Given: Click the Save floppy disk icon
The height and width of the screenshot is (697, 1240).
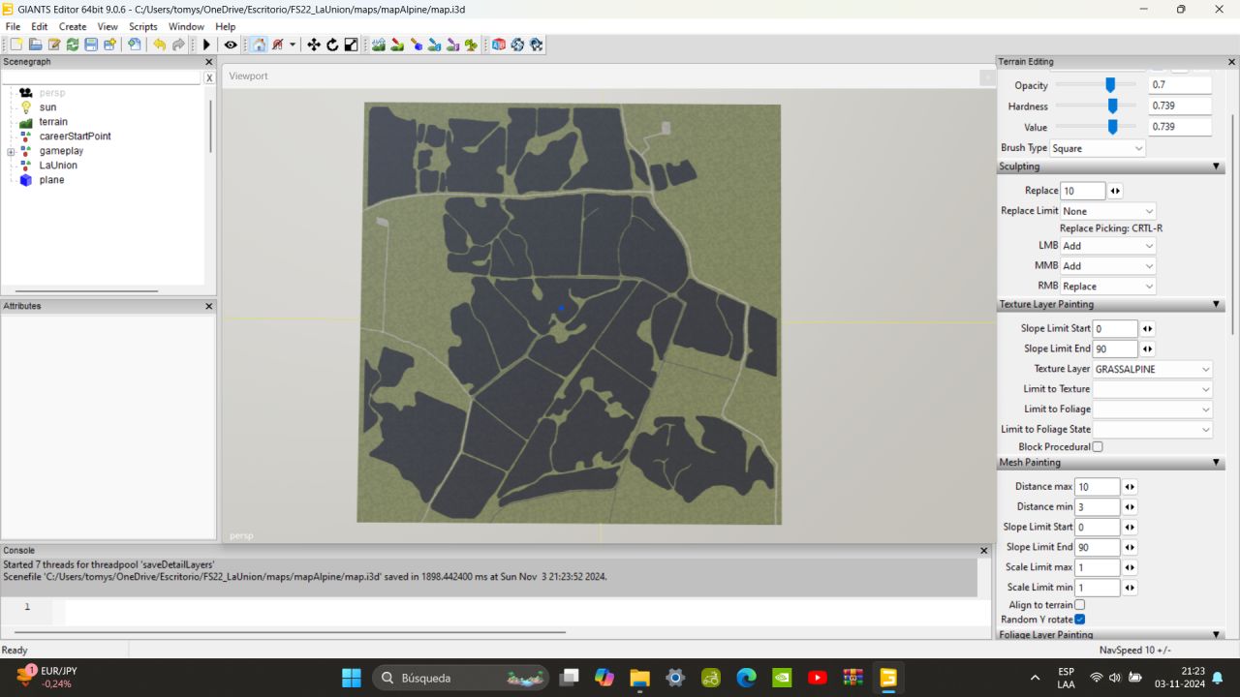Looking at the screenshot, I should coord(90,45).
